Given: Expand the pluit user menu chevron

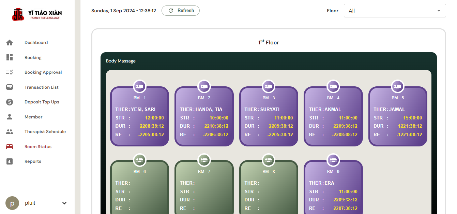Looking at the screenshot, I should click(x=64, y=203).
